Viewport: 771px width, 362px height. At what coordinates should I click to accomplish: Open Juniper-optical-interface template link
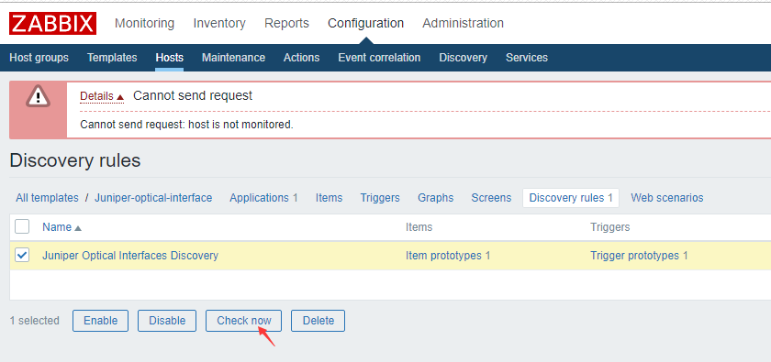click(x=153, y=198)
